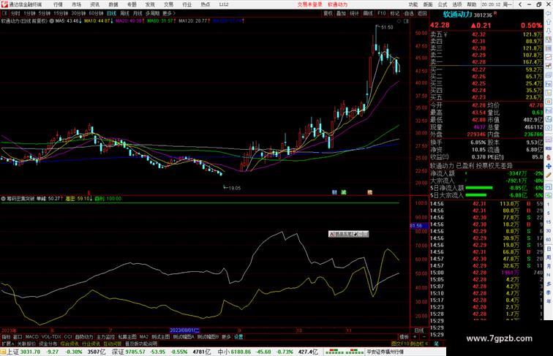Select the 月线 monthly period tab

tap(138, 13)
